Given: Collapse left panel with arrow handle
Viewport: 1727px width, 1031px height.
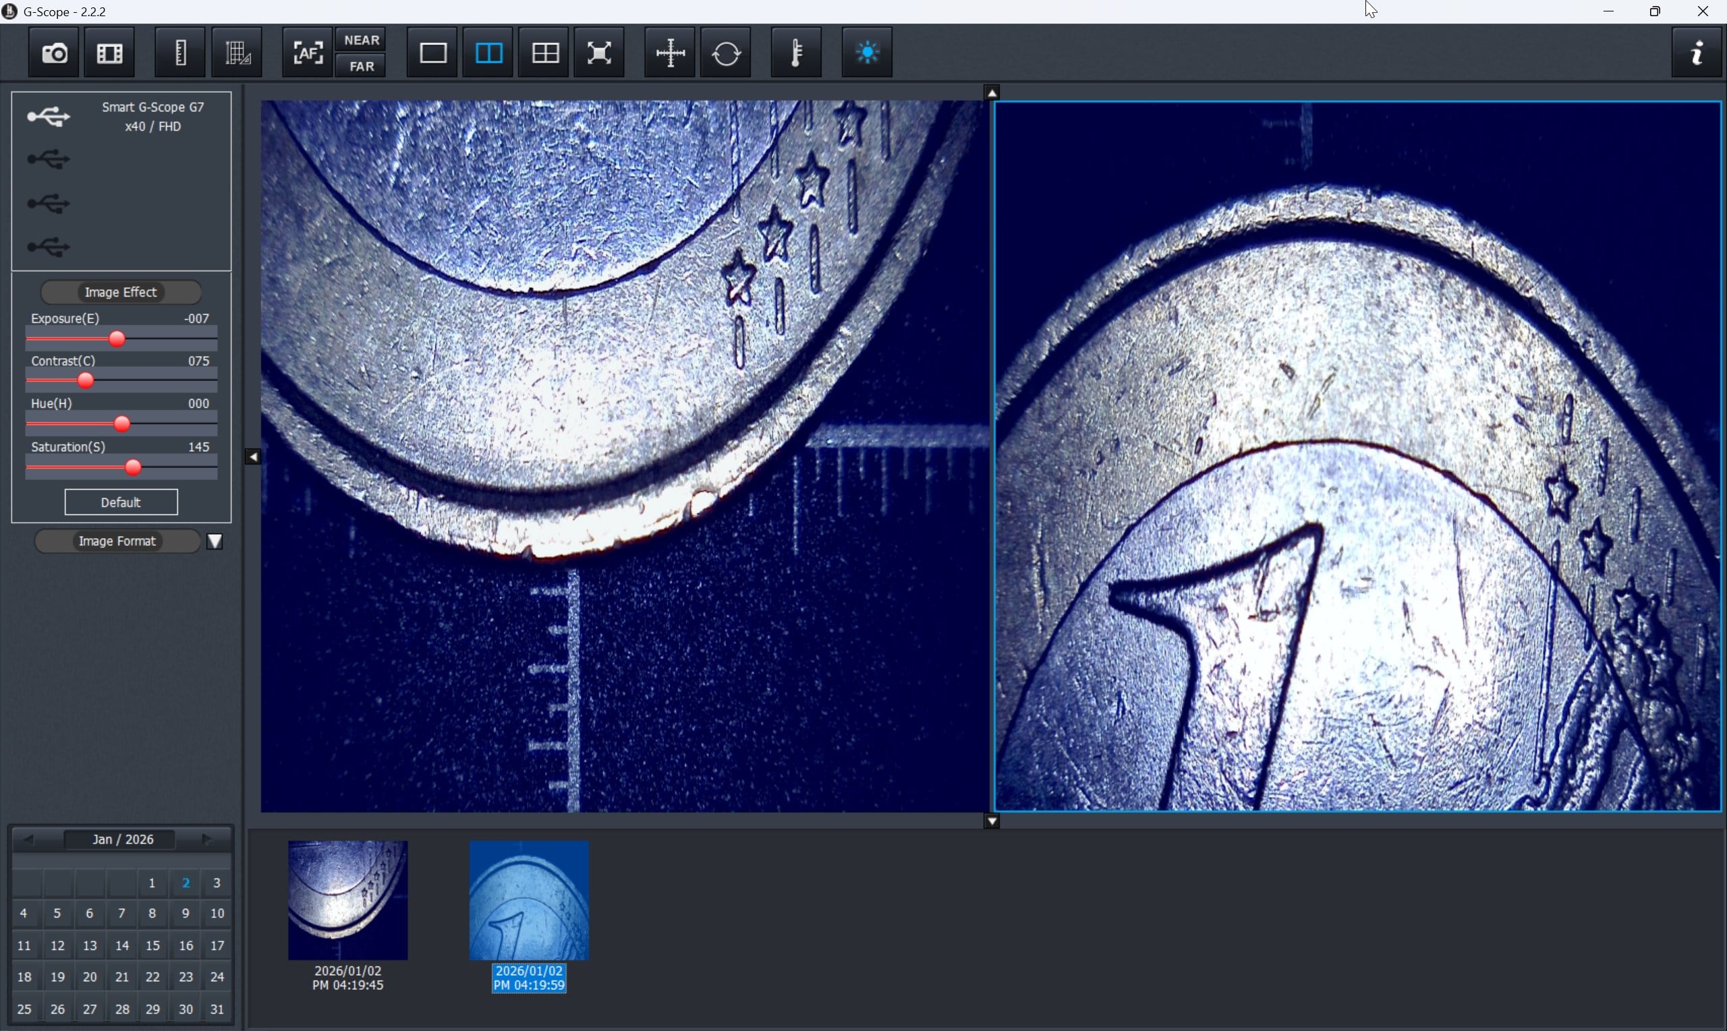Looking at the screenshot, I should point(253,457).
